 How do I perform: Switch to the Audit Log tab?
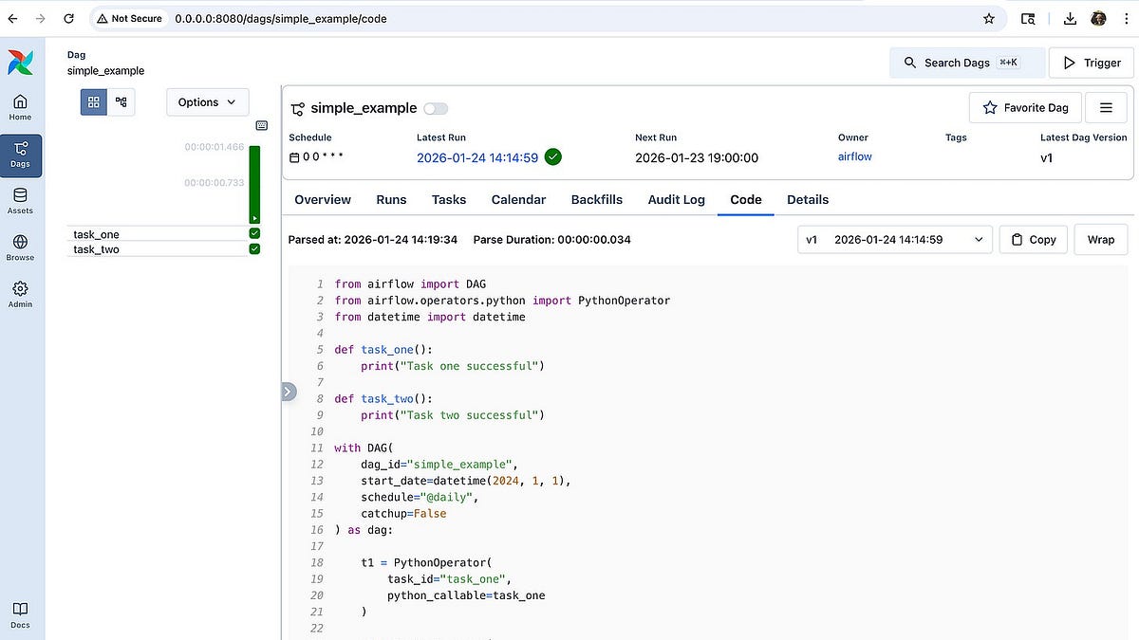pos(677,199)
